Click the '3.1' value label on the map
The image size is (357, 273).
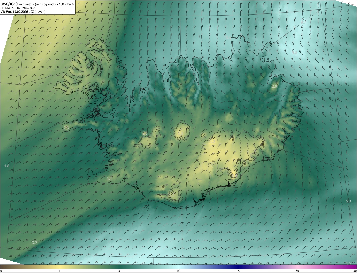click(x=109, y=179)
